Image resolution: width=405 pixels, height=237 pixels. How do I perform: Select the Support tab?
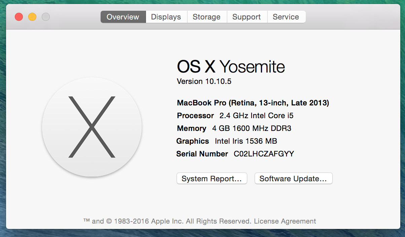pos(247,17)
